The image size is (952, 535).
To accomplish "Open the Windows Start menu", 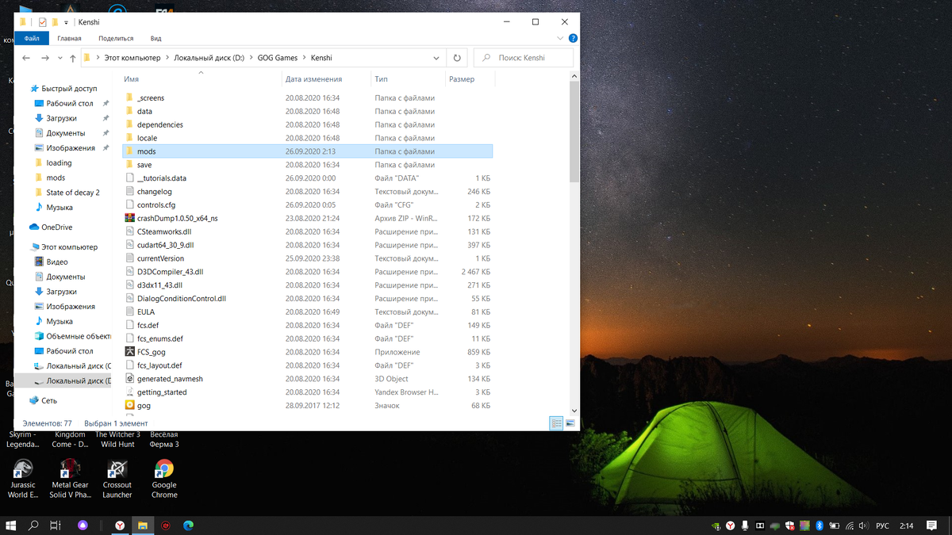I will click(11, 525).
